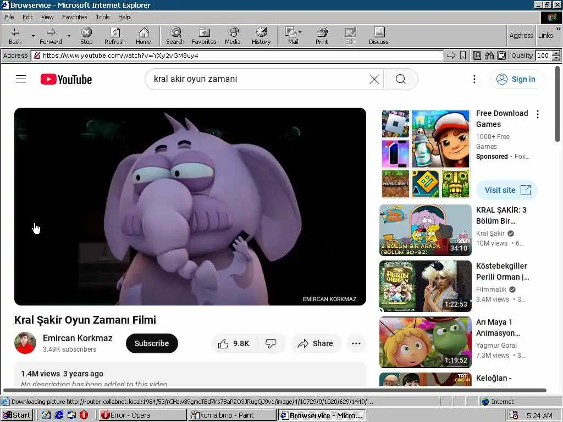Decrease Quality value with down arrow

(556, 58)
